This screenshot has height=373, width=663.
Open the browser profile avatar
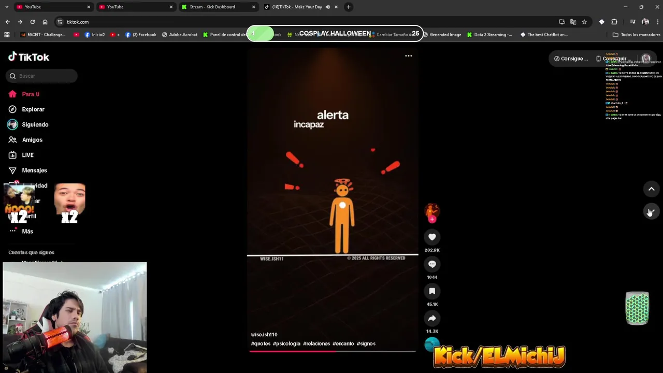[645, 22]
